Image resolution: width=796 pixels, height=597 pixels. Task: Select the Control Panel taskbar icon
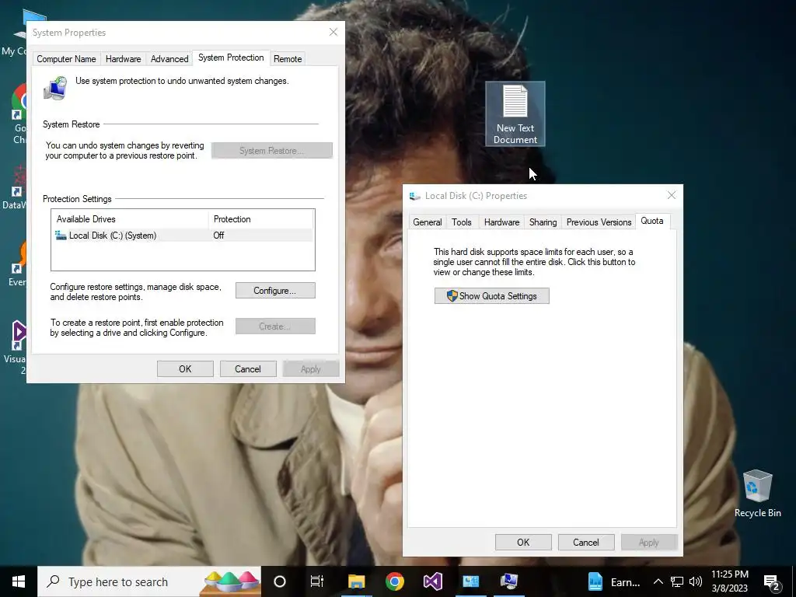coord(470,581)
